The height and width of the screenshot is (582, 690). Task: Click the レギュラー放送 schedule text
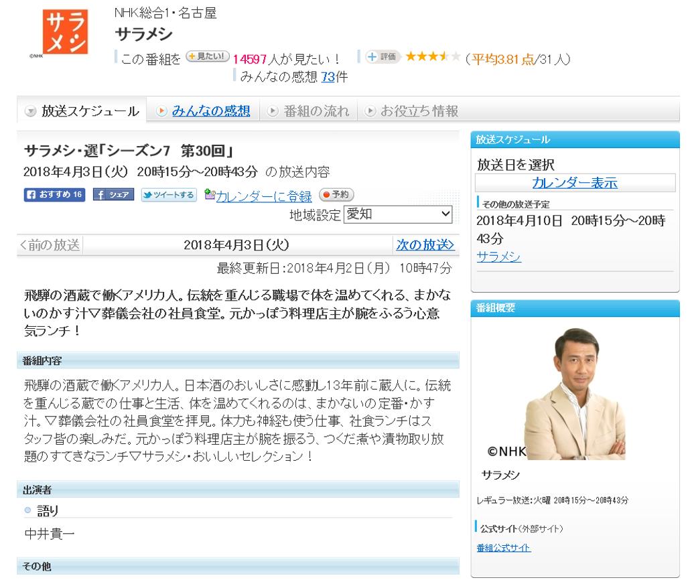[552, 500]
